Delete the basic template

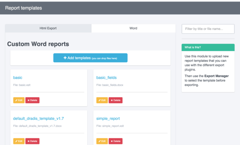(32, 100)
